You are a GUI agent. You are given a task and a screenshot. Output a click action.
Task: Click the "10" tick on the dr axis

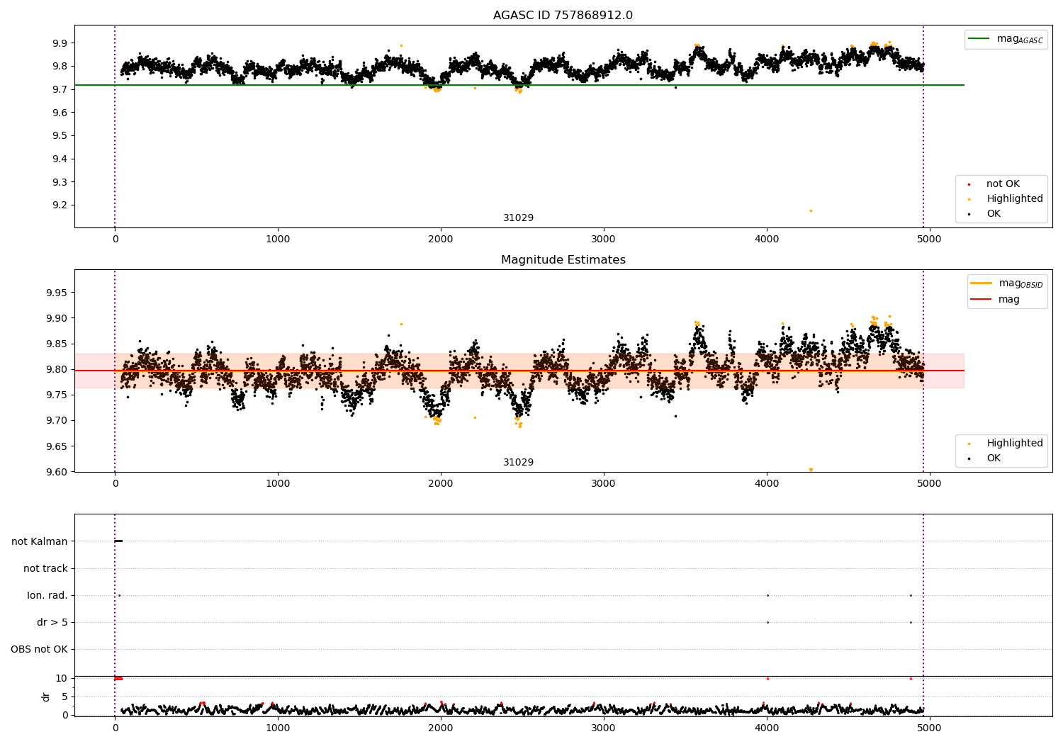click(x=61, y=679)
